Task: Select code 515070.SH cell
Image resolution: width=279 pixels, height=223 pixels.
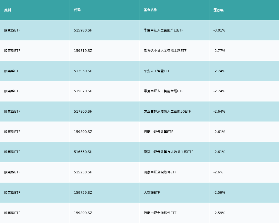Action: [x=83, y=91]
